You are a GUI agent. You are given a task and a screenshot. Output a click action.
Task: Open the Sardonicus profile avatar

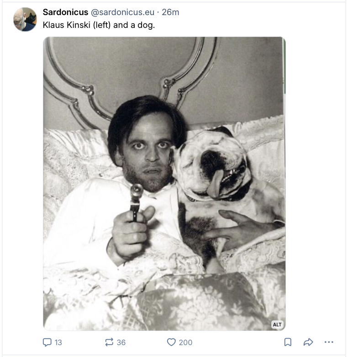click(x=25, y=19)
